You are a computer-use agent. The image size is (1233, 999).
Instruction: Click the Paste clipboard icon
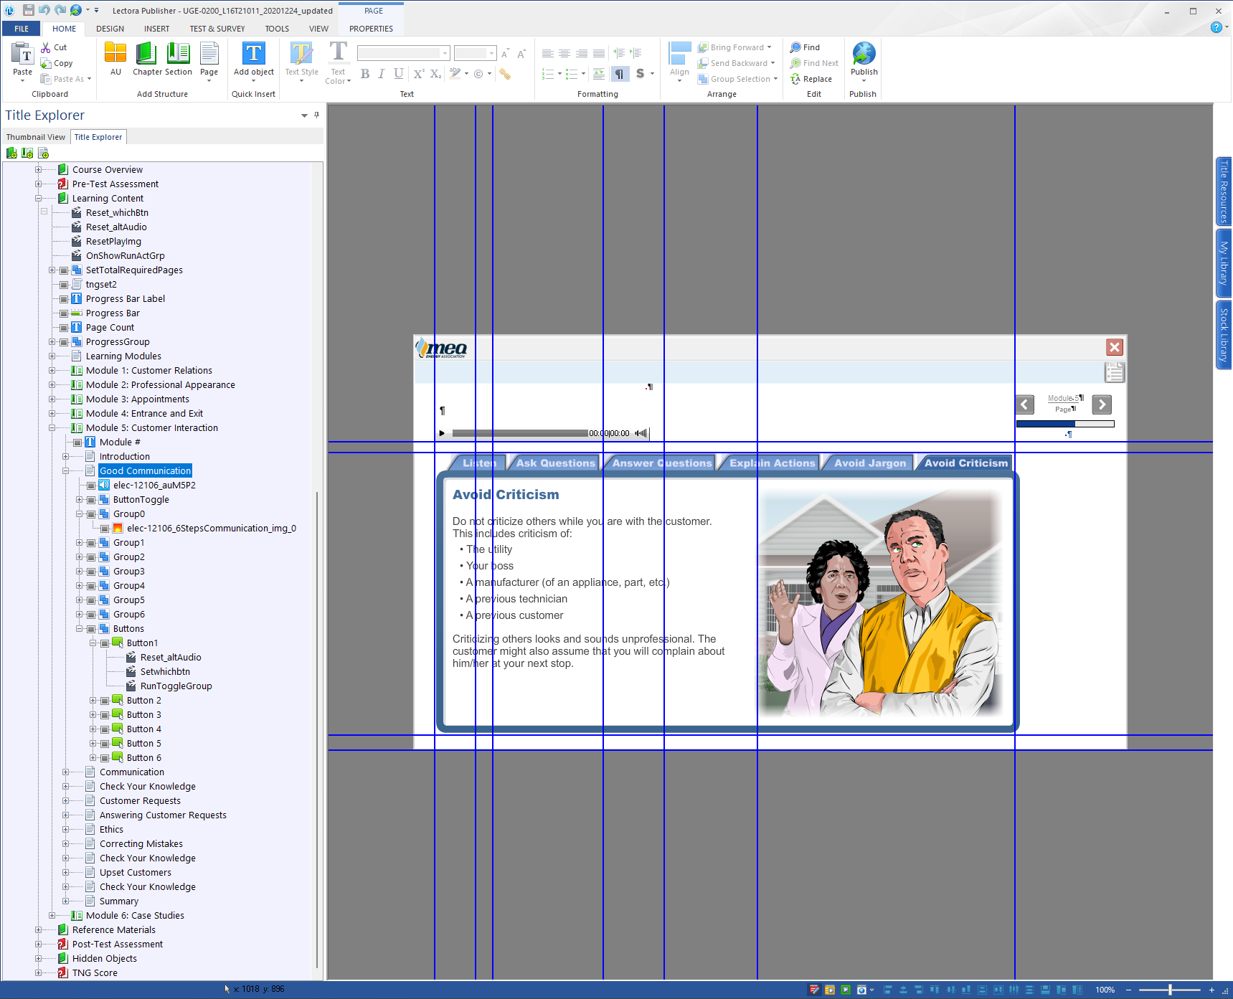pos(22,55)
